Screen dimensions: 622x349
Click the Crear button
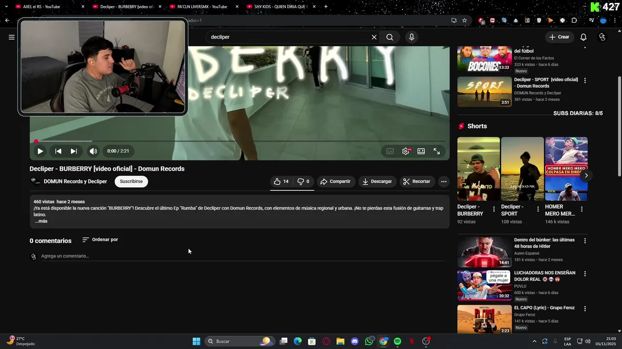click(x=559, y=37)
